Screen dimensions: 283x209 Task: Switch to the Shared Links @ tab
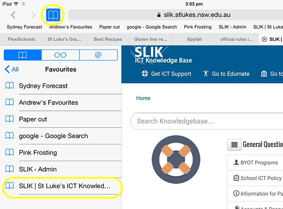point(98,55)
